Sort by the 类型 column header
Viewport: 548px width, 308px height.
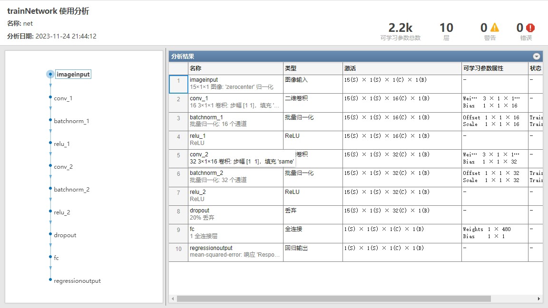313,68
